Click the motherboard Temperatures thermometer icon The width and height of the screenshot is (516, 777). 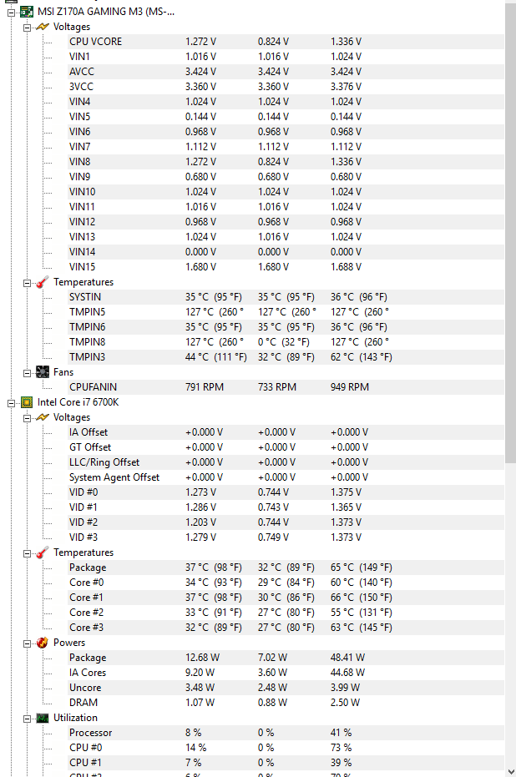[x=43, y=282]
